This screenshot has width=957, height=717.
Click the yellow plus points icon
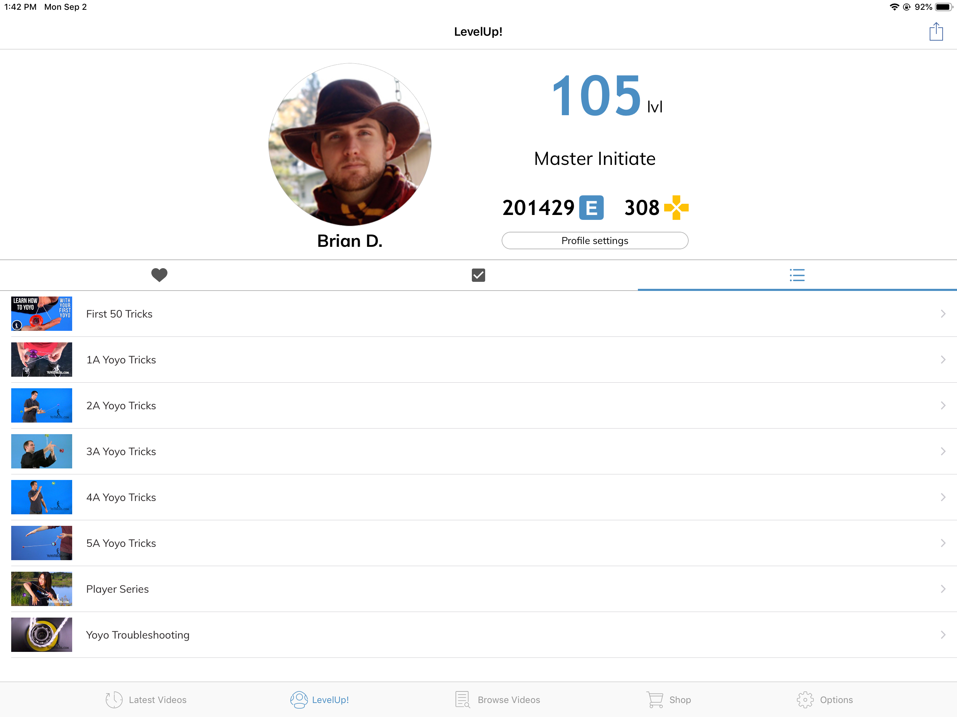click(676, 208)
